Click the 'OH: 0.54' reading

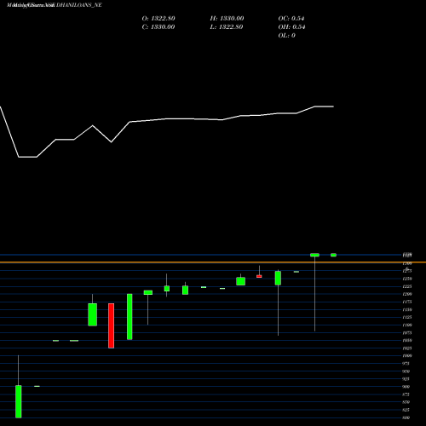point(291,27)
